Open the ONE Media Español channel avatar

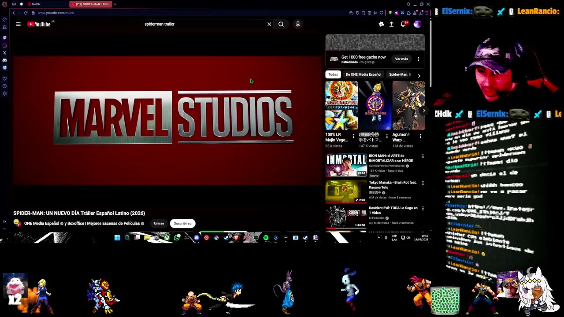coord(17,223)
